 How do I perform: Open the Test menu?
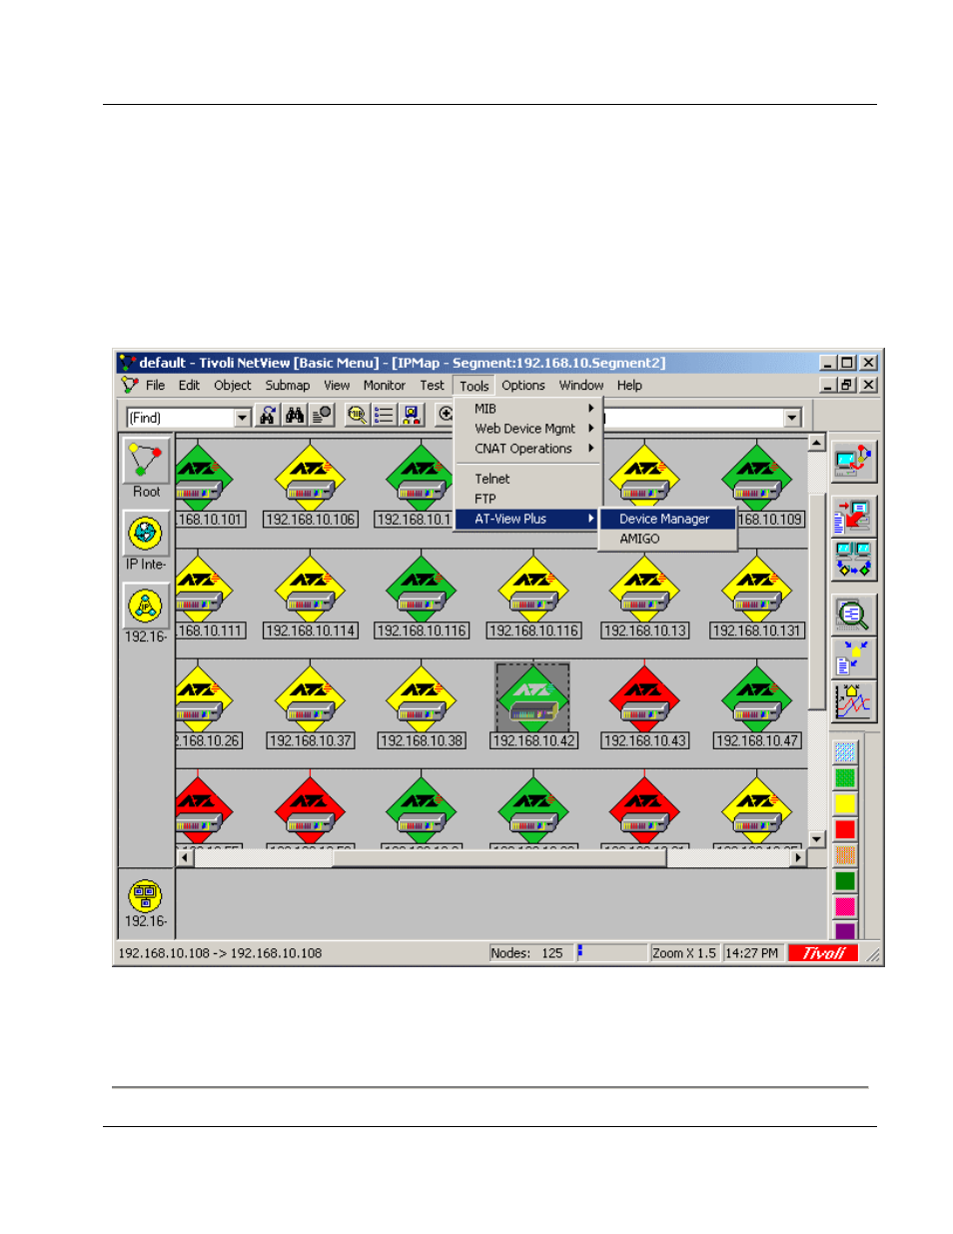pyautogui.click(x=433, y=386)
